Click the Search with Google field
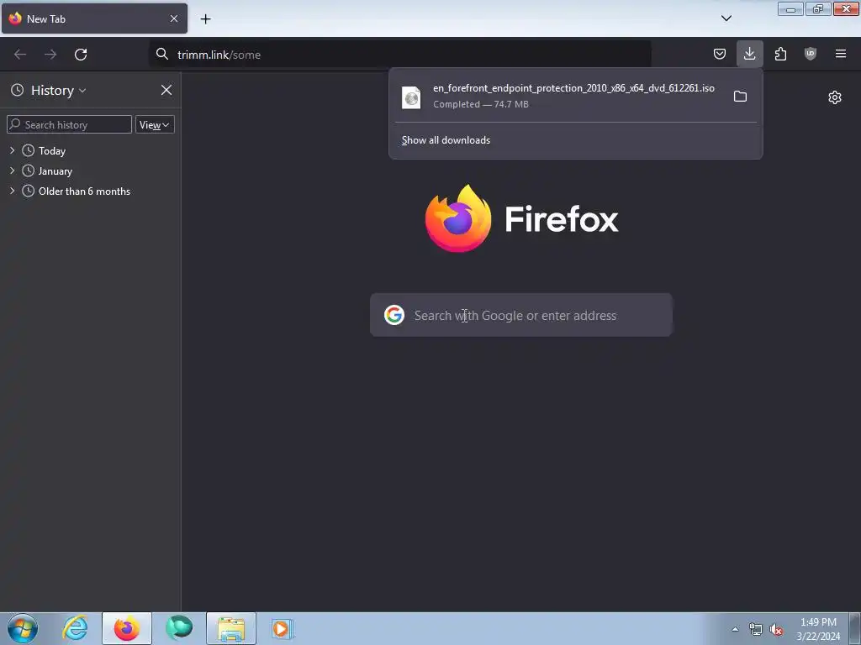 pyautogui.click(x=521, y=315)
